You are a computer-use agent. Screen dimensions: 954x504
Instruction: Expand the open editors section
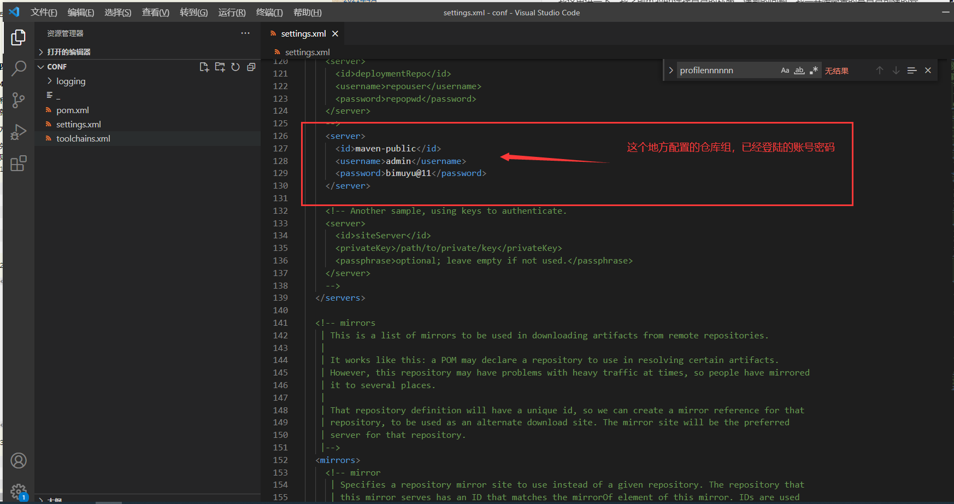tap(148, 52)
